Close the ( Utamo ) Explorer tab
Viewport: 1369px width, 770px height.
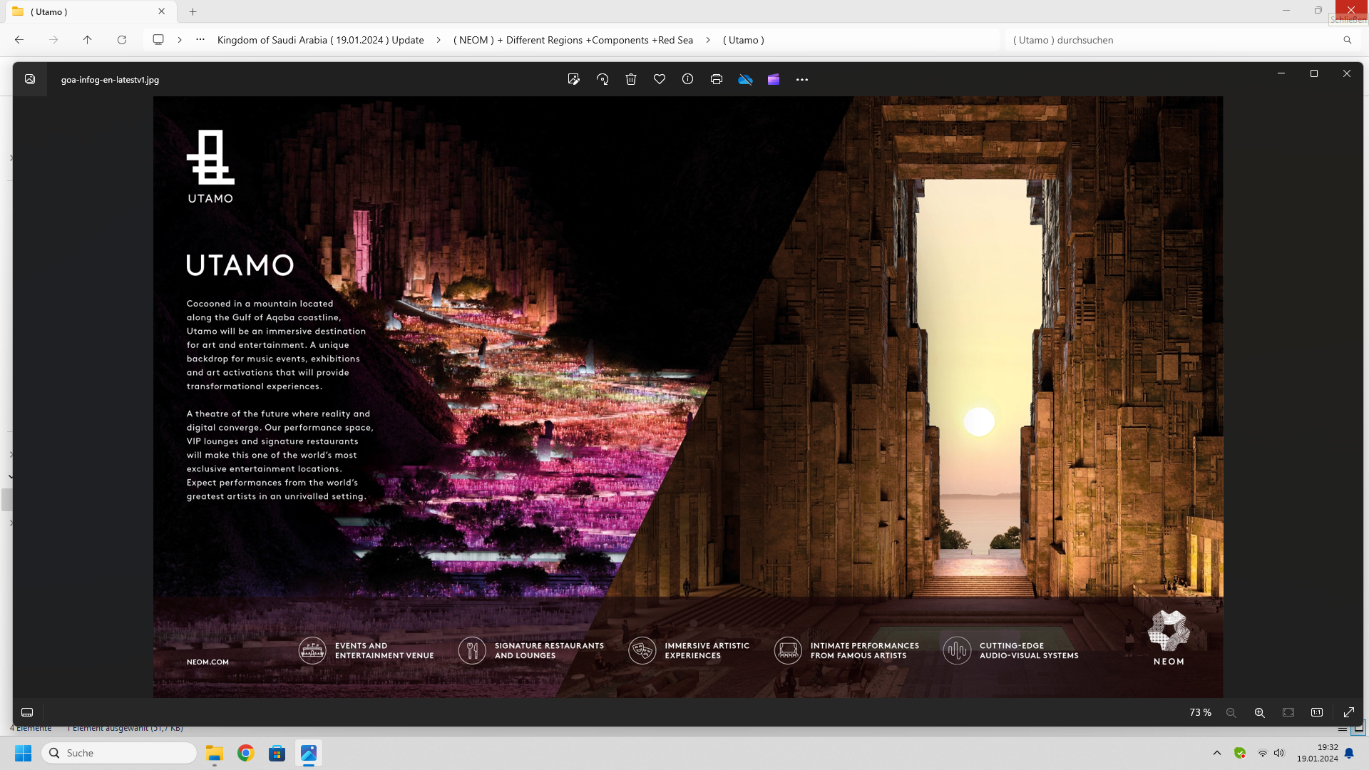tap(162, 11)
